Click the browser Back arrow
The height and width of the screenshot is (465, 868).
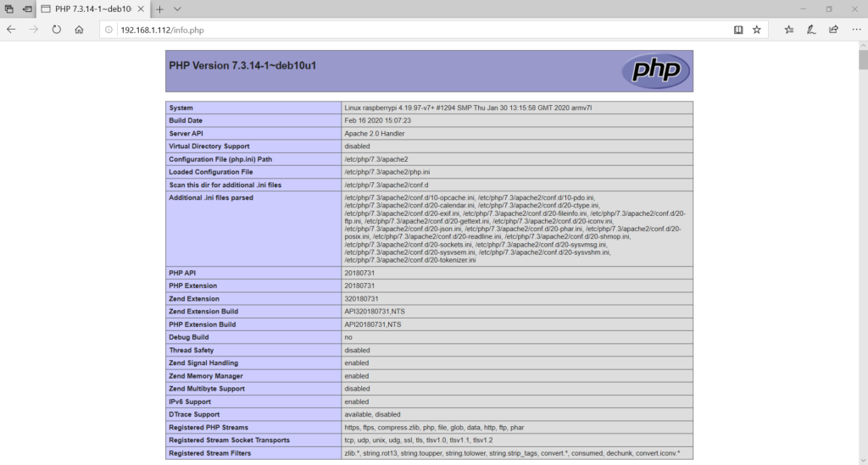11,29
